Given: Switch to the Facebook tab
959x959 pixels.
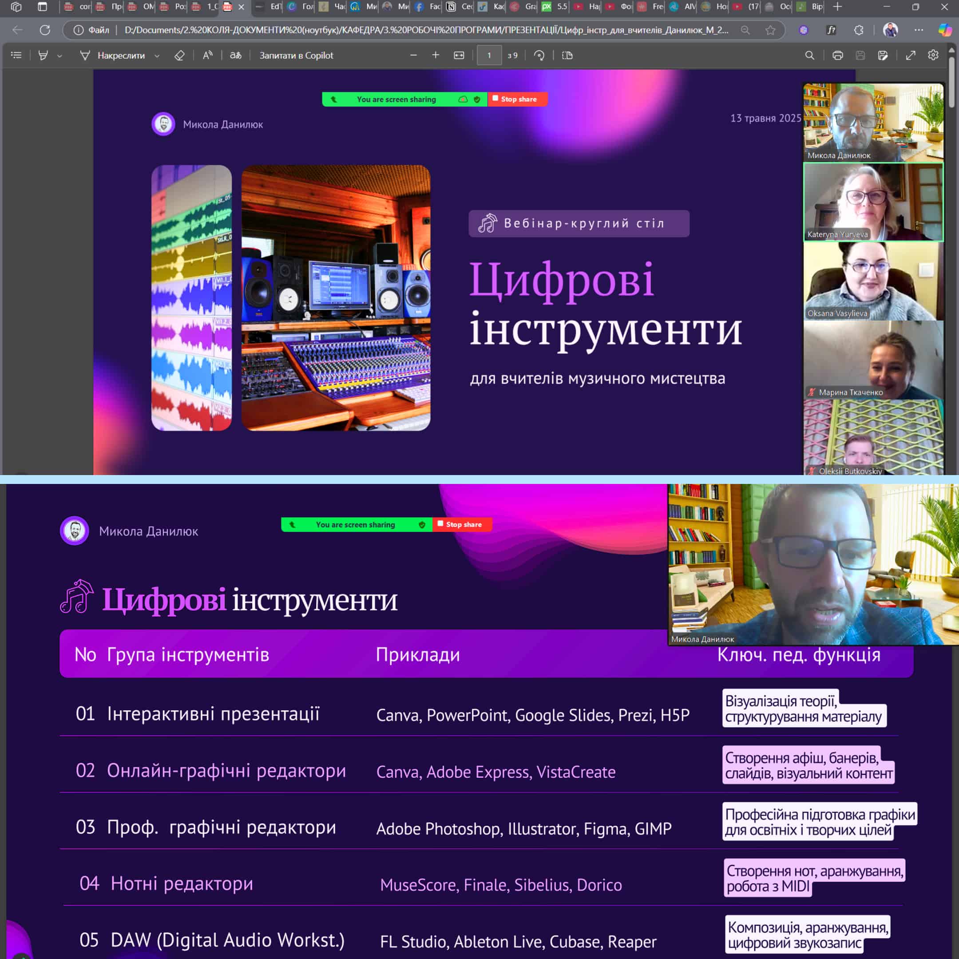Looking at the screenshot, I should pyautogui.click(x=428, y=7).
